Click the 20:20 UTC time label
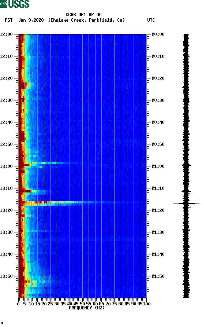This screenshot has width=202, height=327. pos(158,78)
